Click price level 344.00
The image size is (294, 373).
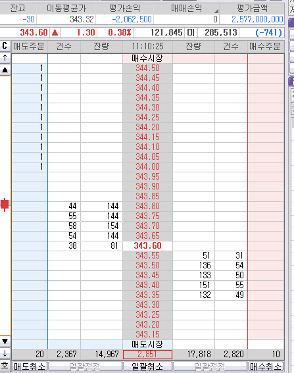click(147, 166)
